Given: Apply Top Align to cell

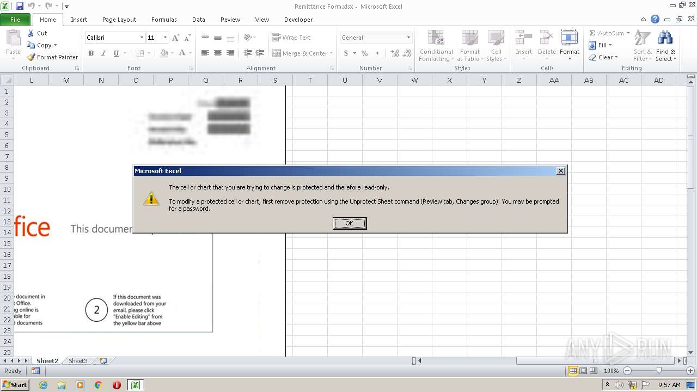Looking at the screenshot, I should point(205,38).
